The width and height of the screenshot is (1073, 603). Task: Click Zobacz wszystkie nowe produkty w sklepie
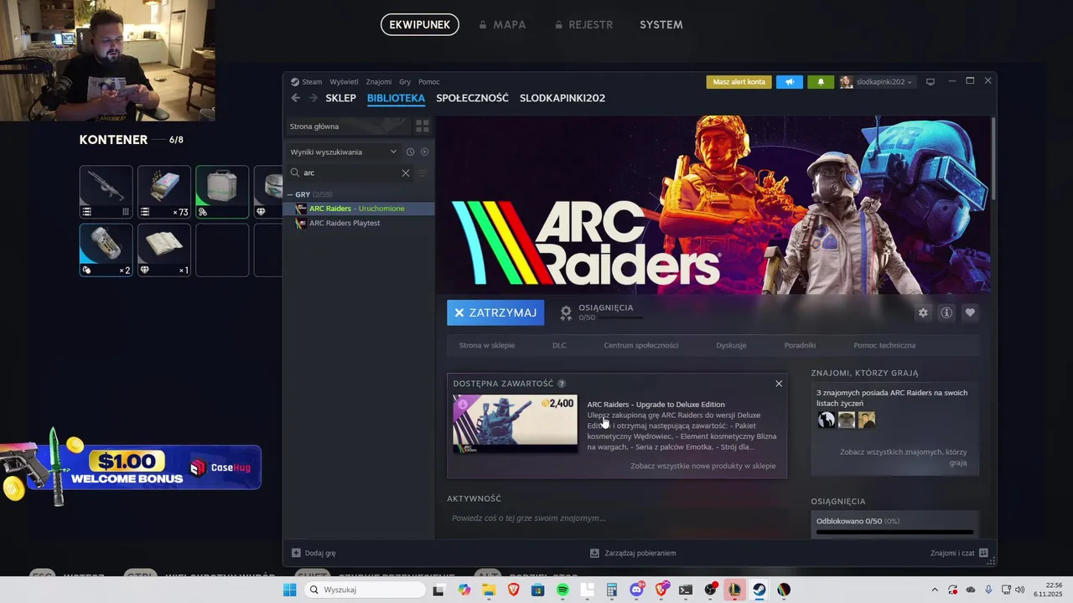[x=702, y=466]
